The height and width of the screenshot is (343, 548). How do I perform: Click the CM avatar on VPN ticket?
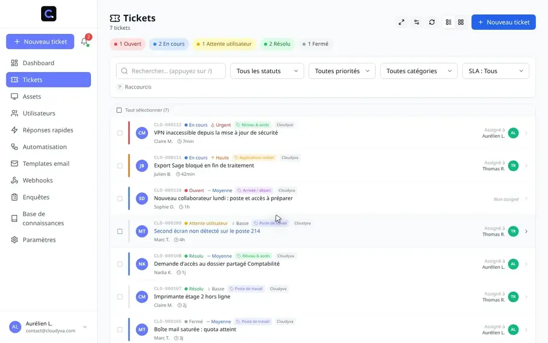pyautogui.click(x=142, y=133)
